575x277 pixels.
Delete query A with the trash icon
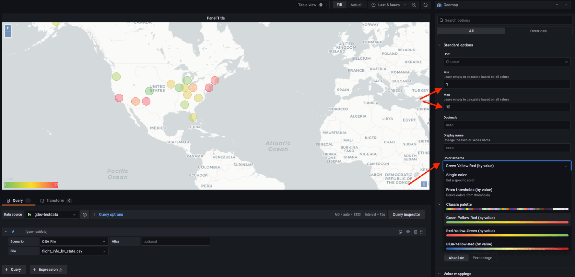(x=415, y=232)
